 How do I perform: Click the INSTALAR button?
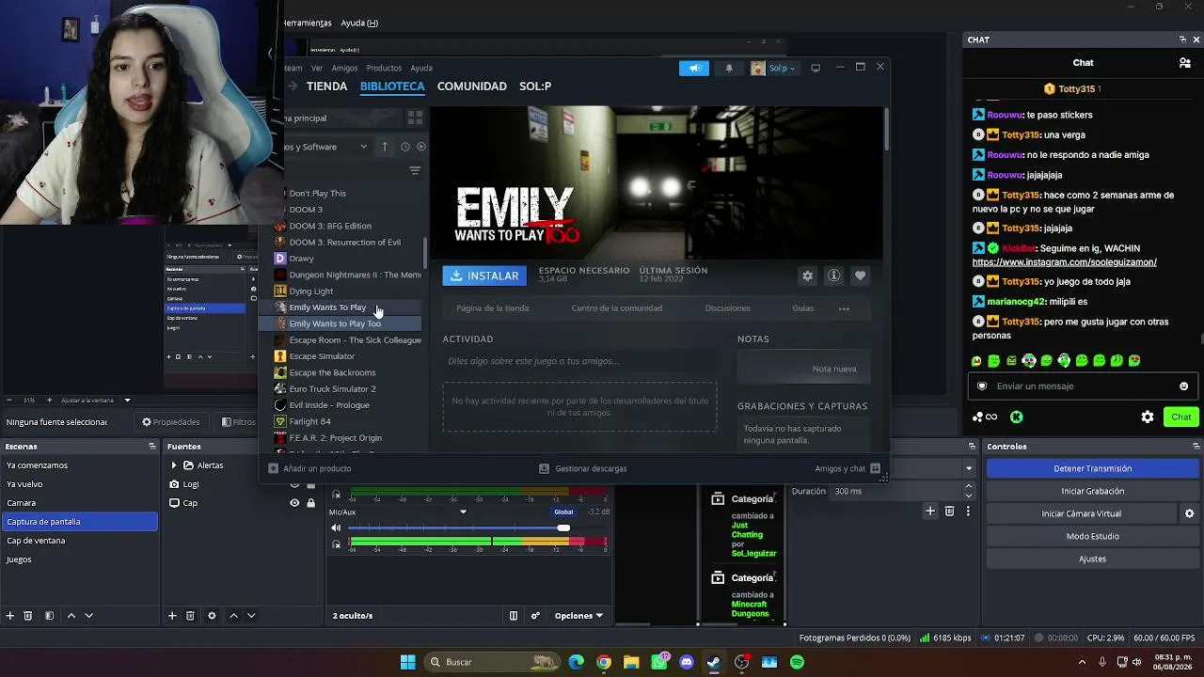pos(484,276)
